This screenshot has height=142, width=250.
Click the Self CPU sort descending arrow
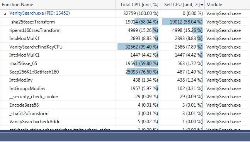coord(202,5)
